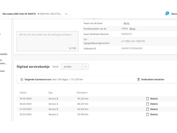Click document icon for 31.05.2023 service
Screen dimensions: 177x133
pyautogui.click(x=148, y=109)
